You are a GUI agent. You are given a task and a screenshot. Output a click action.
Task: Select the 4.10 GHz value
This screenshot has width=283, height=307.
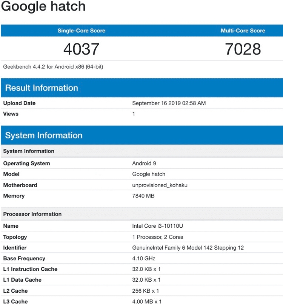[x=144, y=258]
